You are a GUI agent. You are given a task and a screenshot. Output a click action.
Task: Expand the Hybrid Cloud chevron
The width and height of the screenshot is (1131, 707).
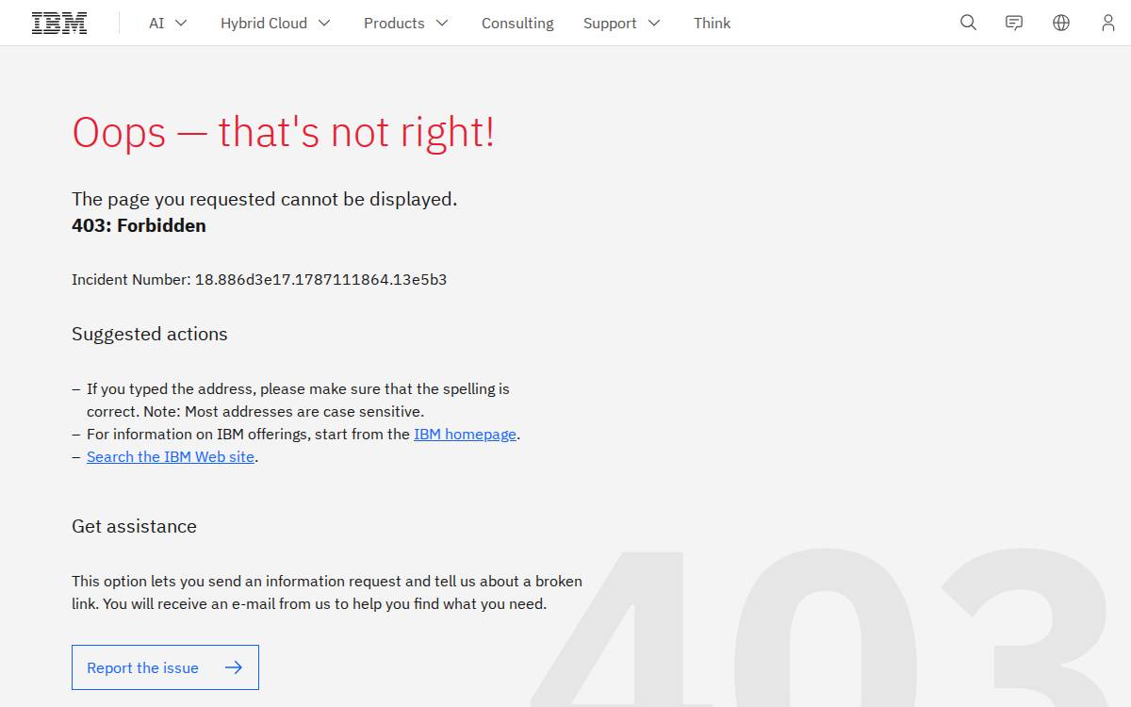coord(324,23)
